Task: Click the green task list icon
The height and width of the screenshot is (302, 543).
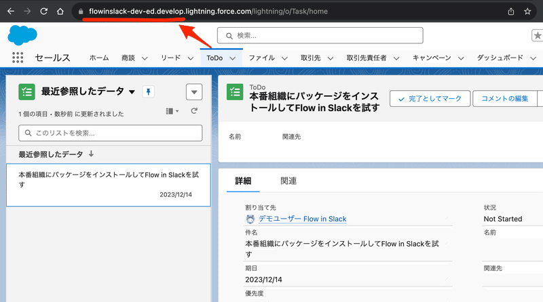Action: click(x=26, y=92)
